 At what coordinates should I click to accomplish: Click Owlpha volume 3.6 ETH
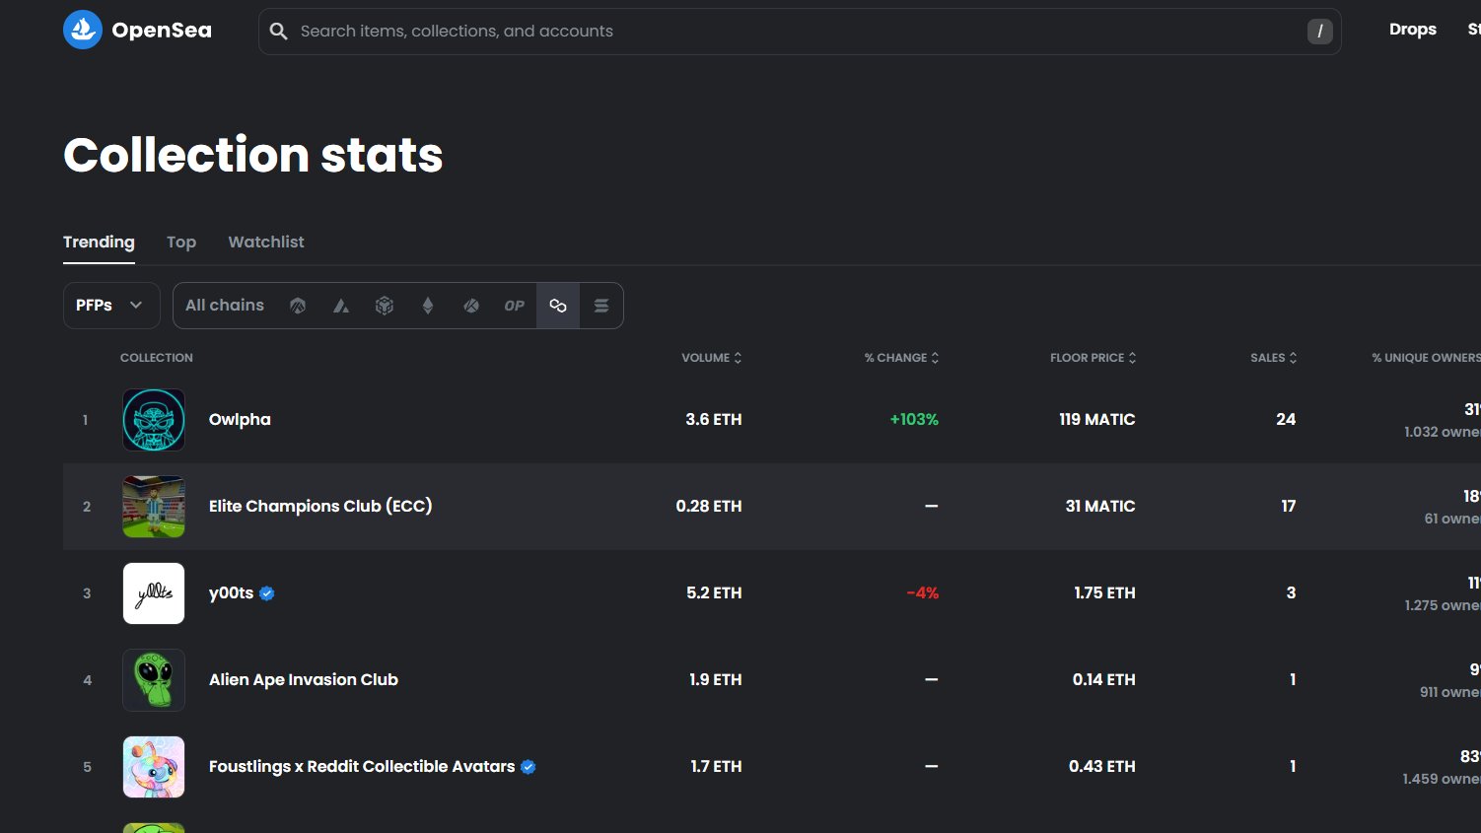point(714,420)
